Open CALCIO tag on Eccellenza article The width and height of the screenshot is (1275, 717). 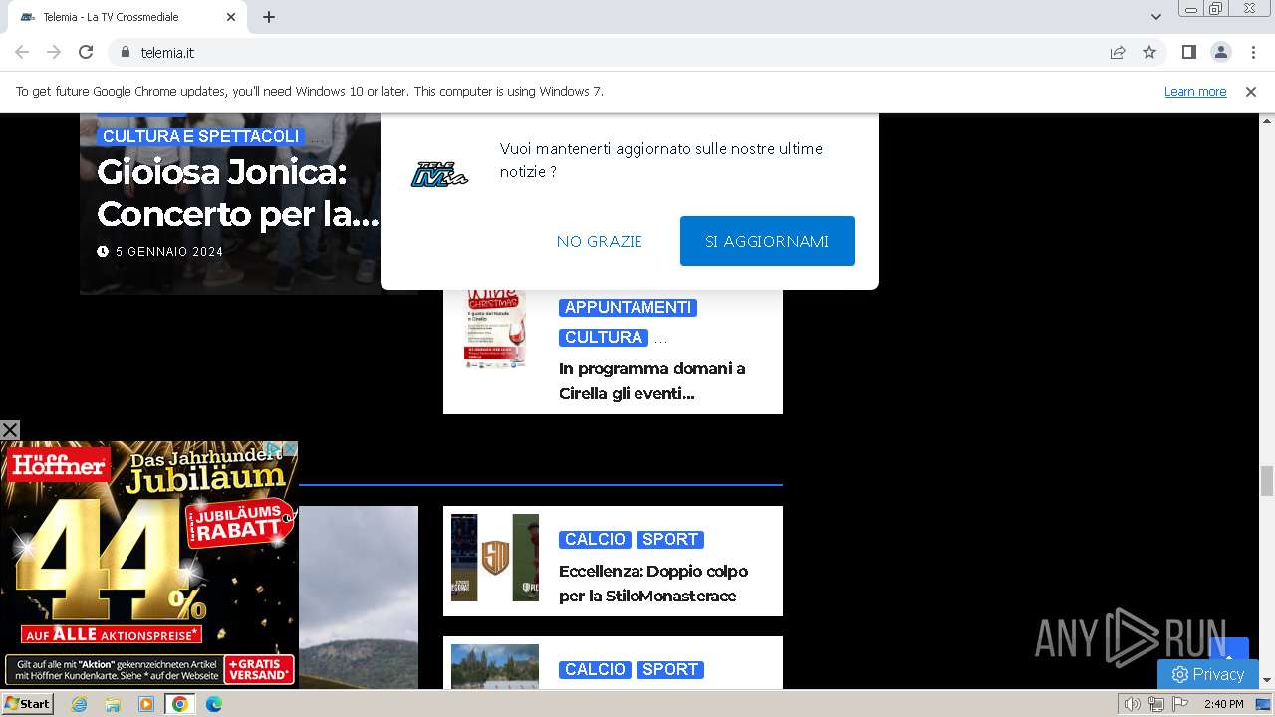[595, 539]
